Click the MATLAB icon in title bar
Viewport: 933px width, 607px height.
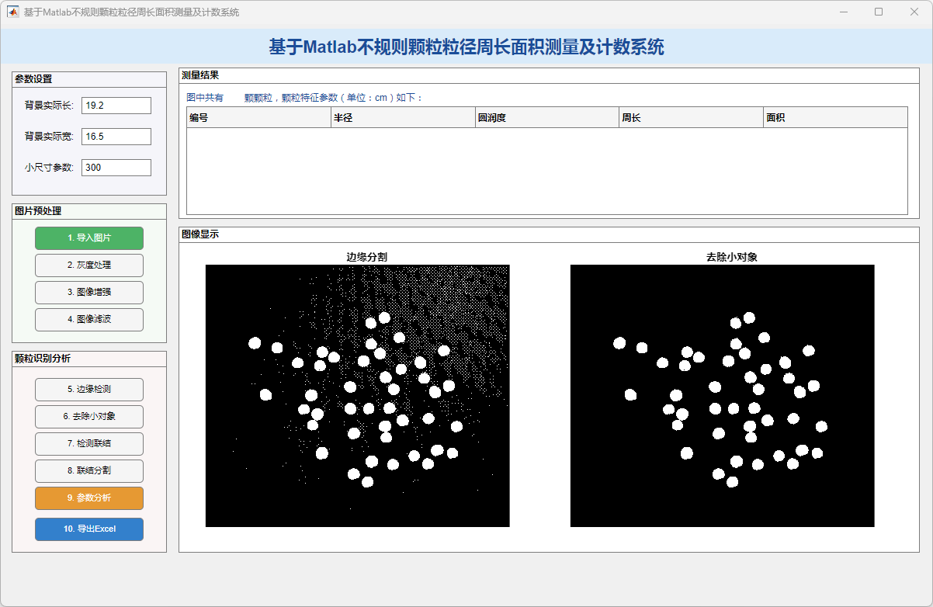pos(13,12)
